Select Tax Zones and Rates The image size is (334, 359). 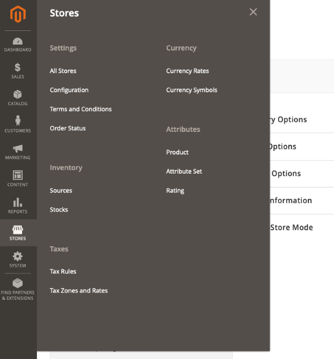tap(79, 290)
